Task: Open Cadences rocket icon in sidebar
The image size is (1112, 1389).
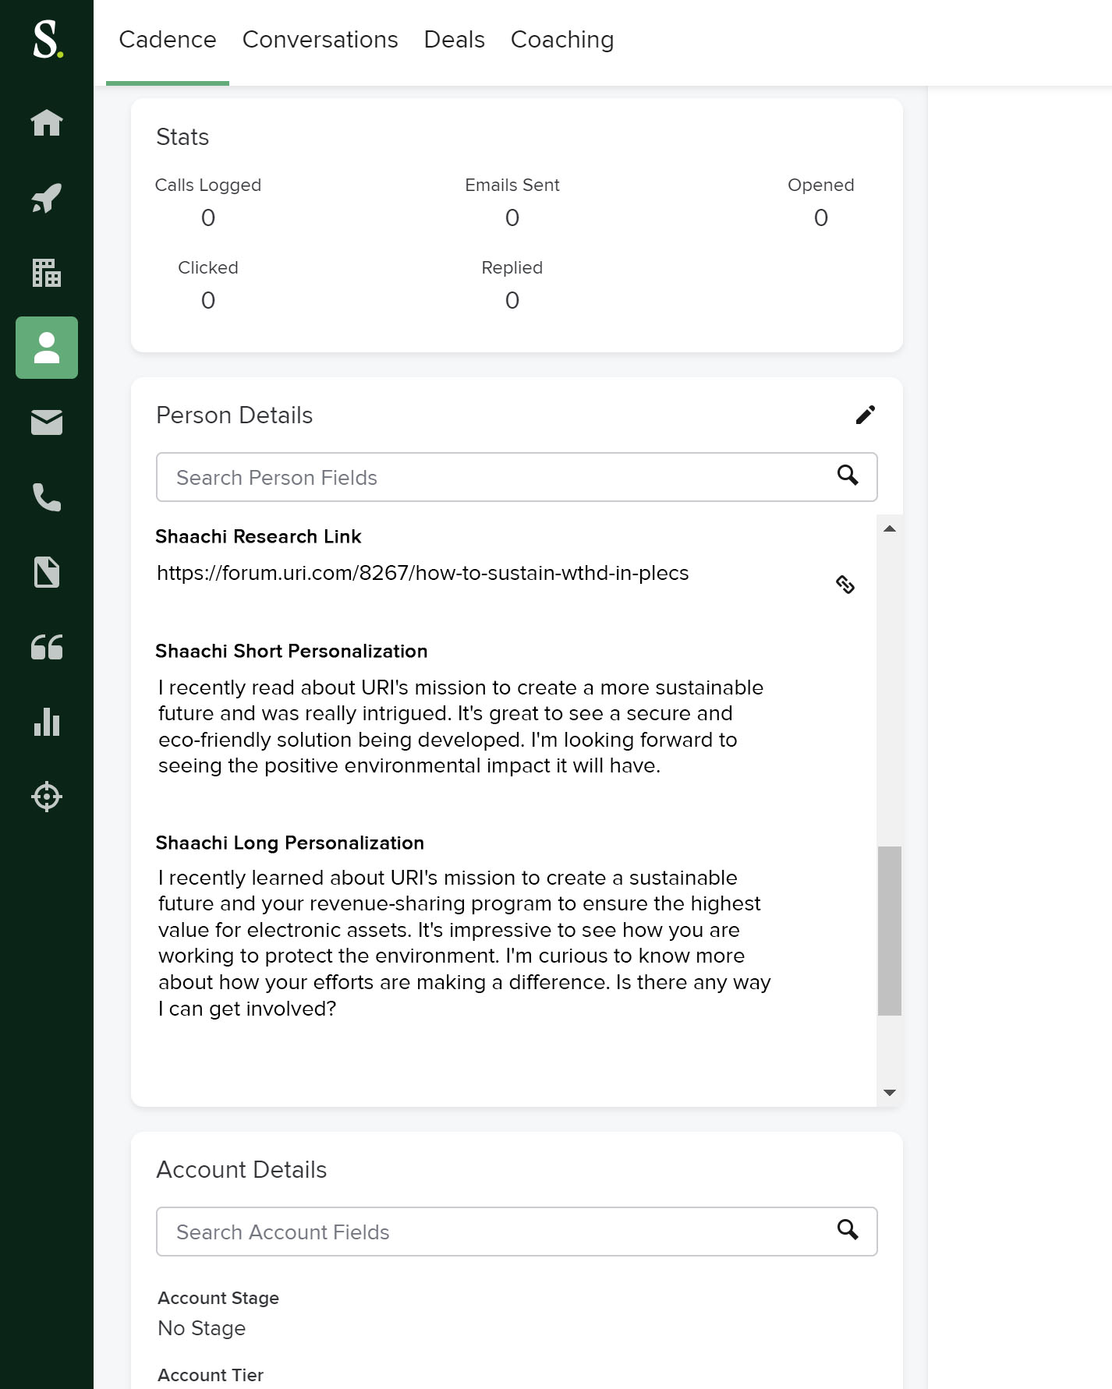Action: [x=47, y=198]
